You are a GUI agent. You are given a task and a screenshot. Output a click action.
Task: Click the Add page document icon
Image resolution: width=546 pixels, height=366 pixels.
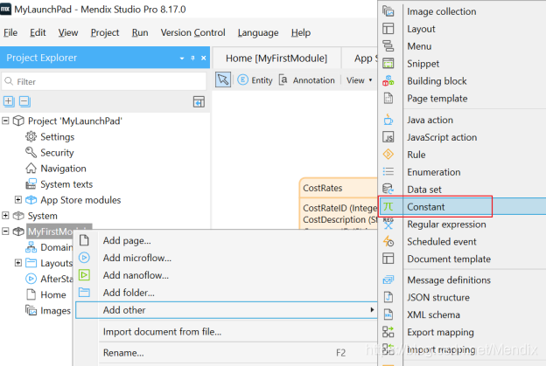click(x=84, y=240)
